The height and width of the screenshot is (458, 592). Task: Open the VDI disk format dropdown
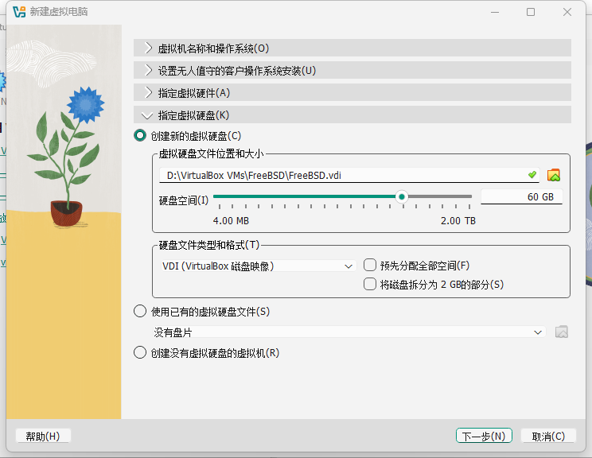[258, 266]
